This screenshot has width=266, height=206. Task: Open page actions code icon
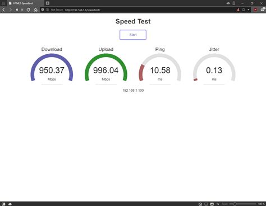[218, 204]
